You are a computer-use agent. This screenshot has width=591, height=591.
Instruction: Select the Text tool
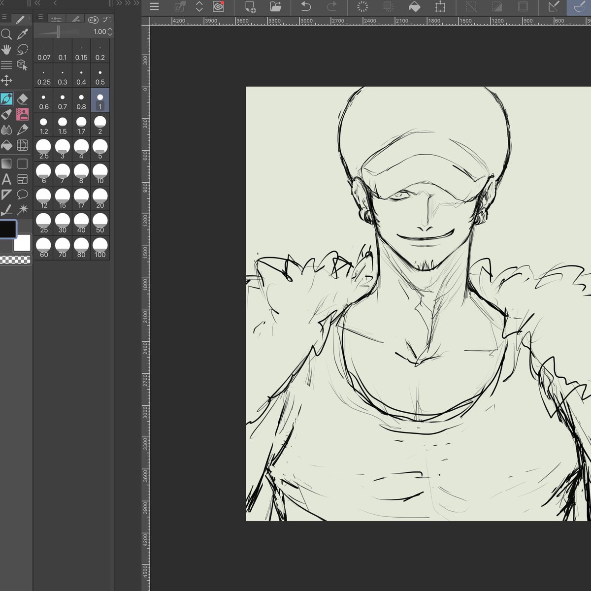tap(6, 179)
